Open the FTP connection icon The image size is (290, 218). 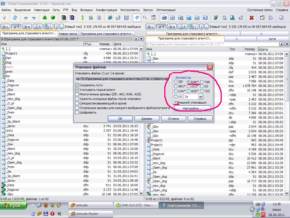127,18
